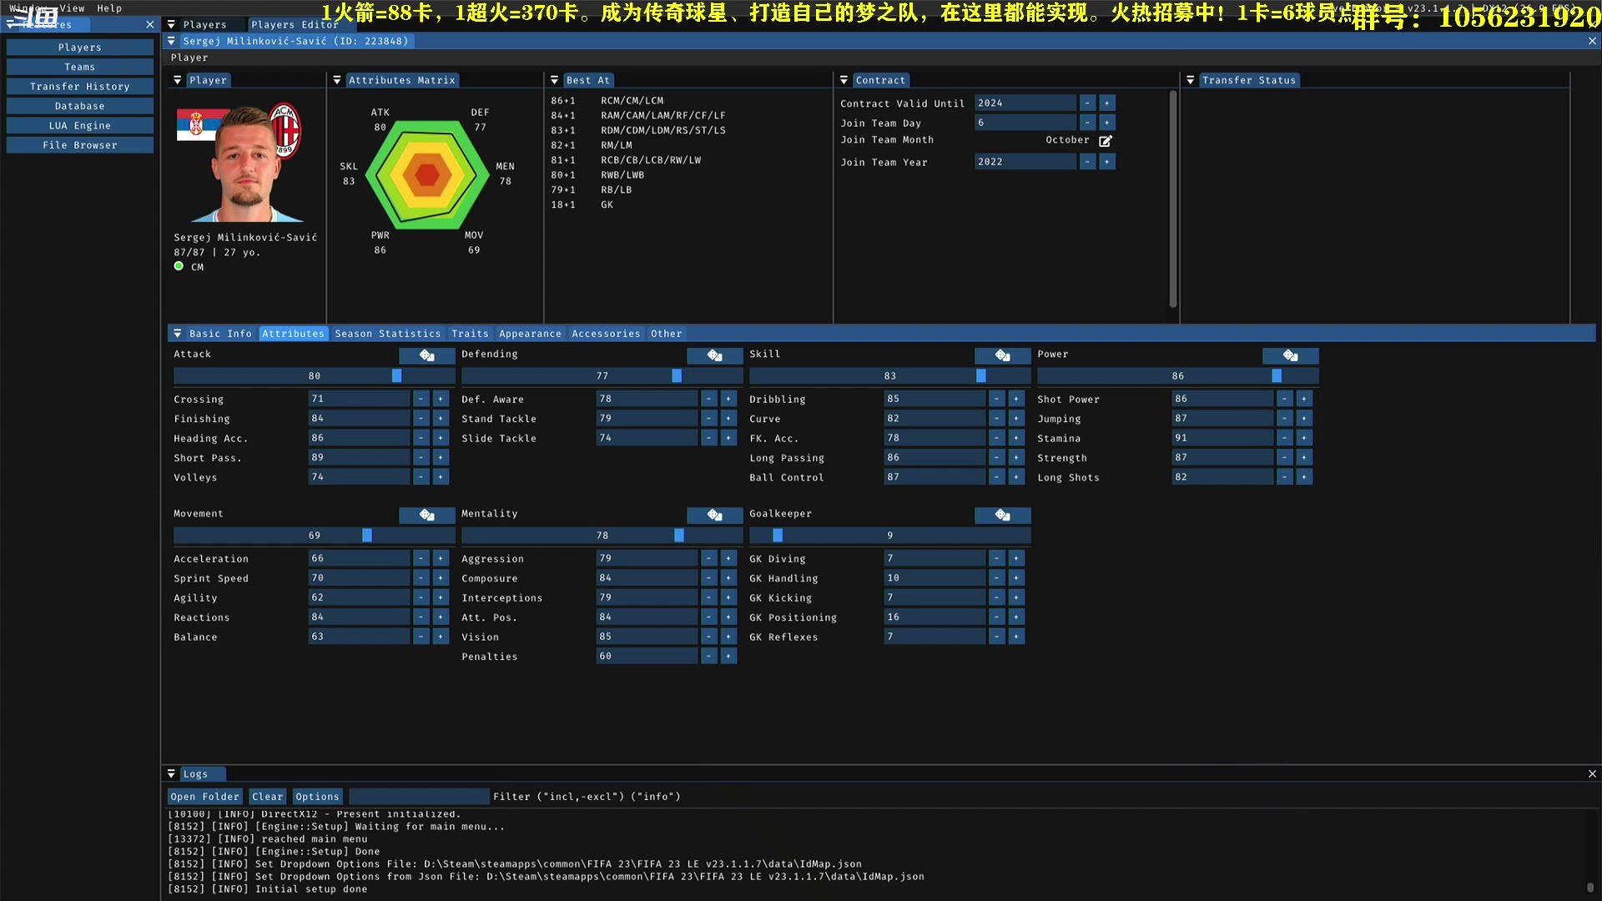1602x901 pixels.
Task: Increase Crossing value with plus button
Action: (441, 399)
